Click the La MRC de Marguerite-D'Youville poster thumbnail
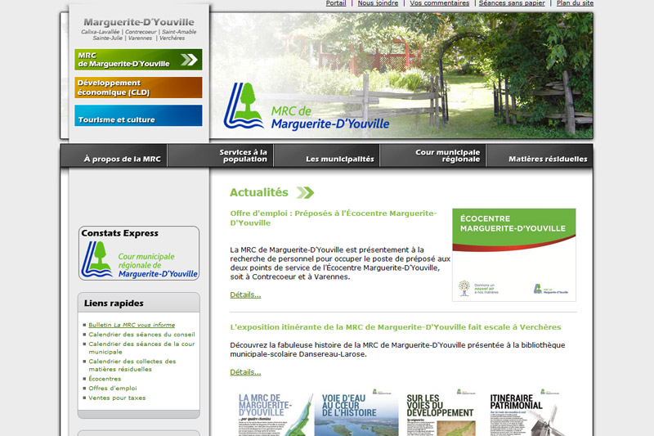The height and width of the screenshot is (436, 654). 275,414
